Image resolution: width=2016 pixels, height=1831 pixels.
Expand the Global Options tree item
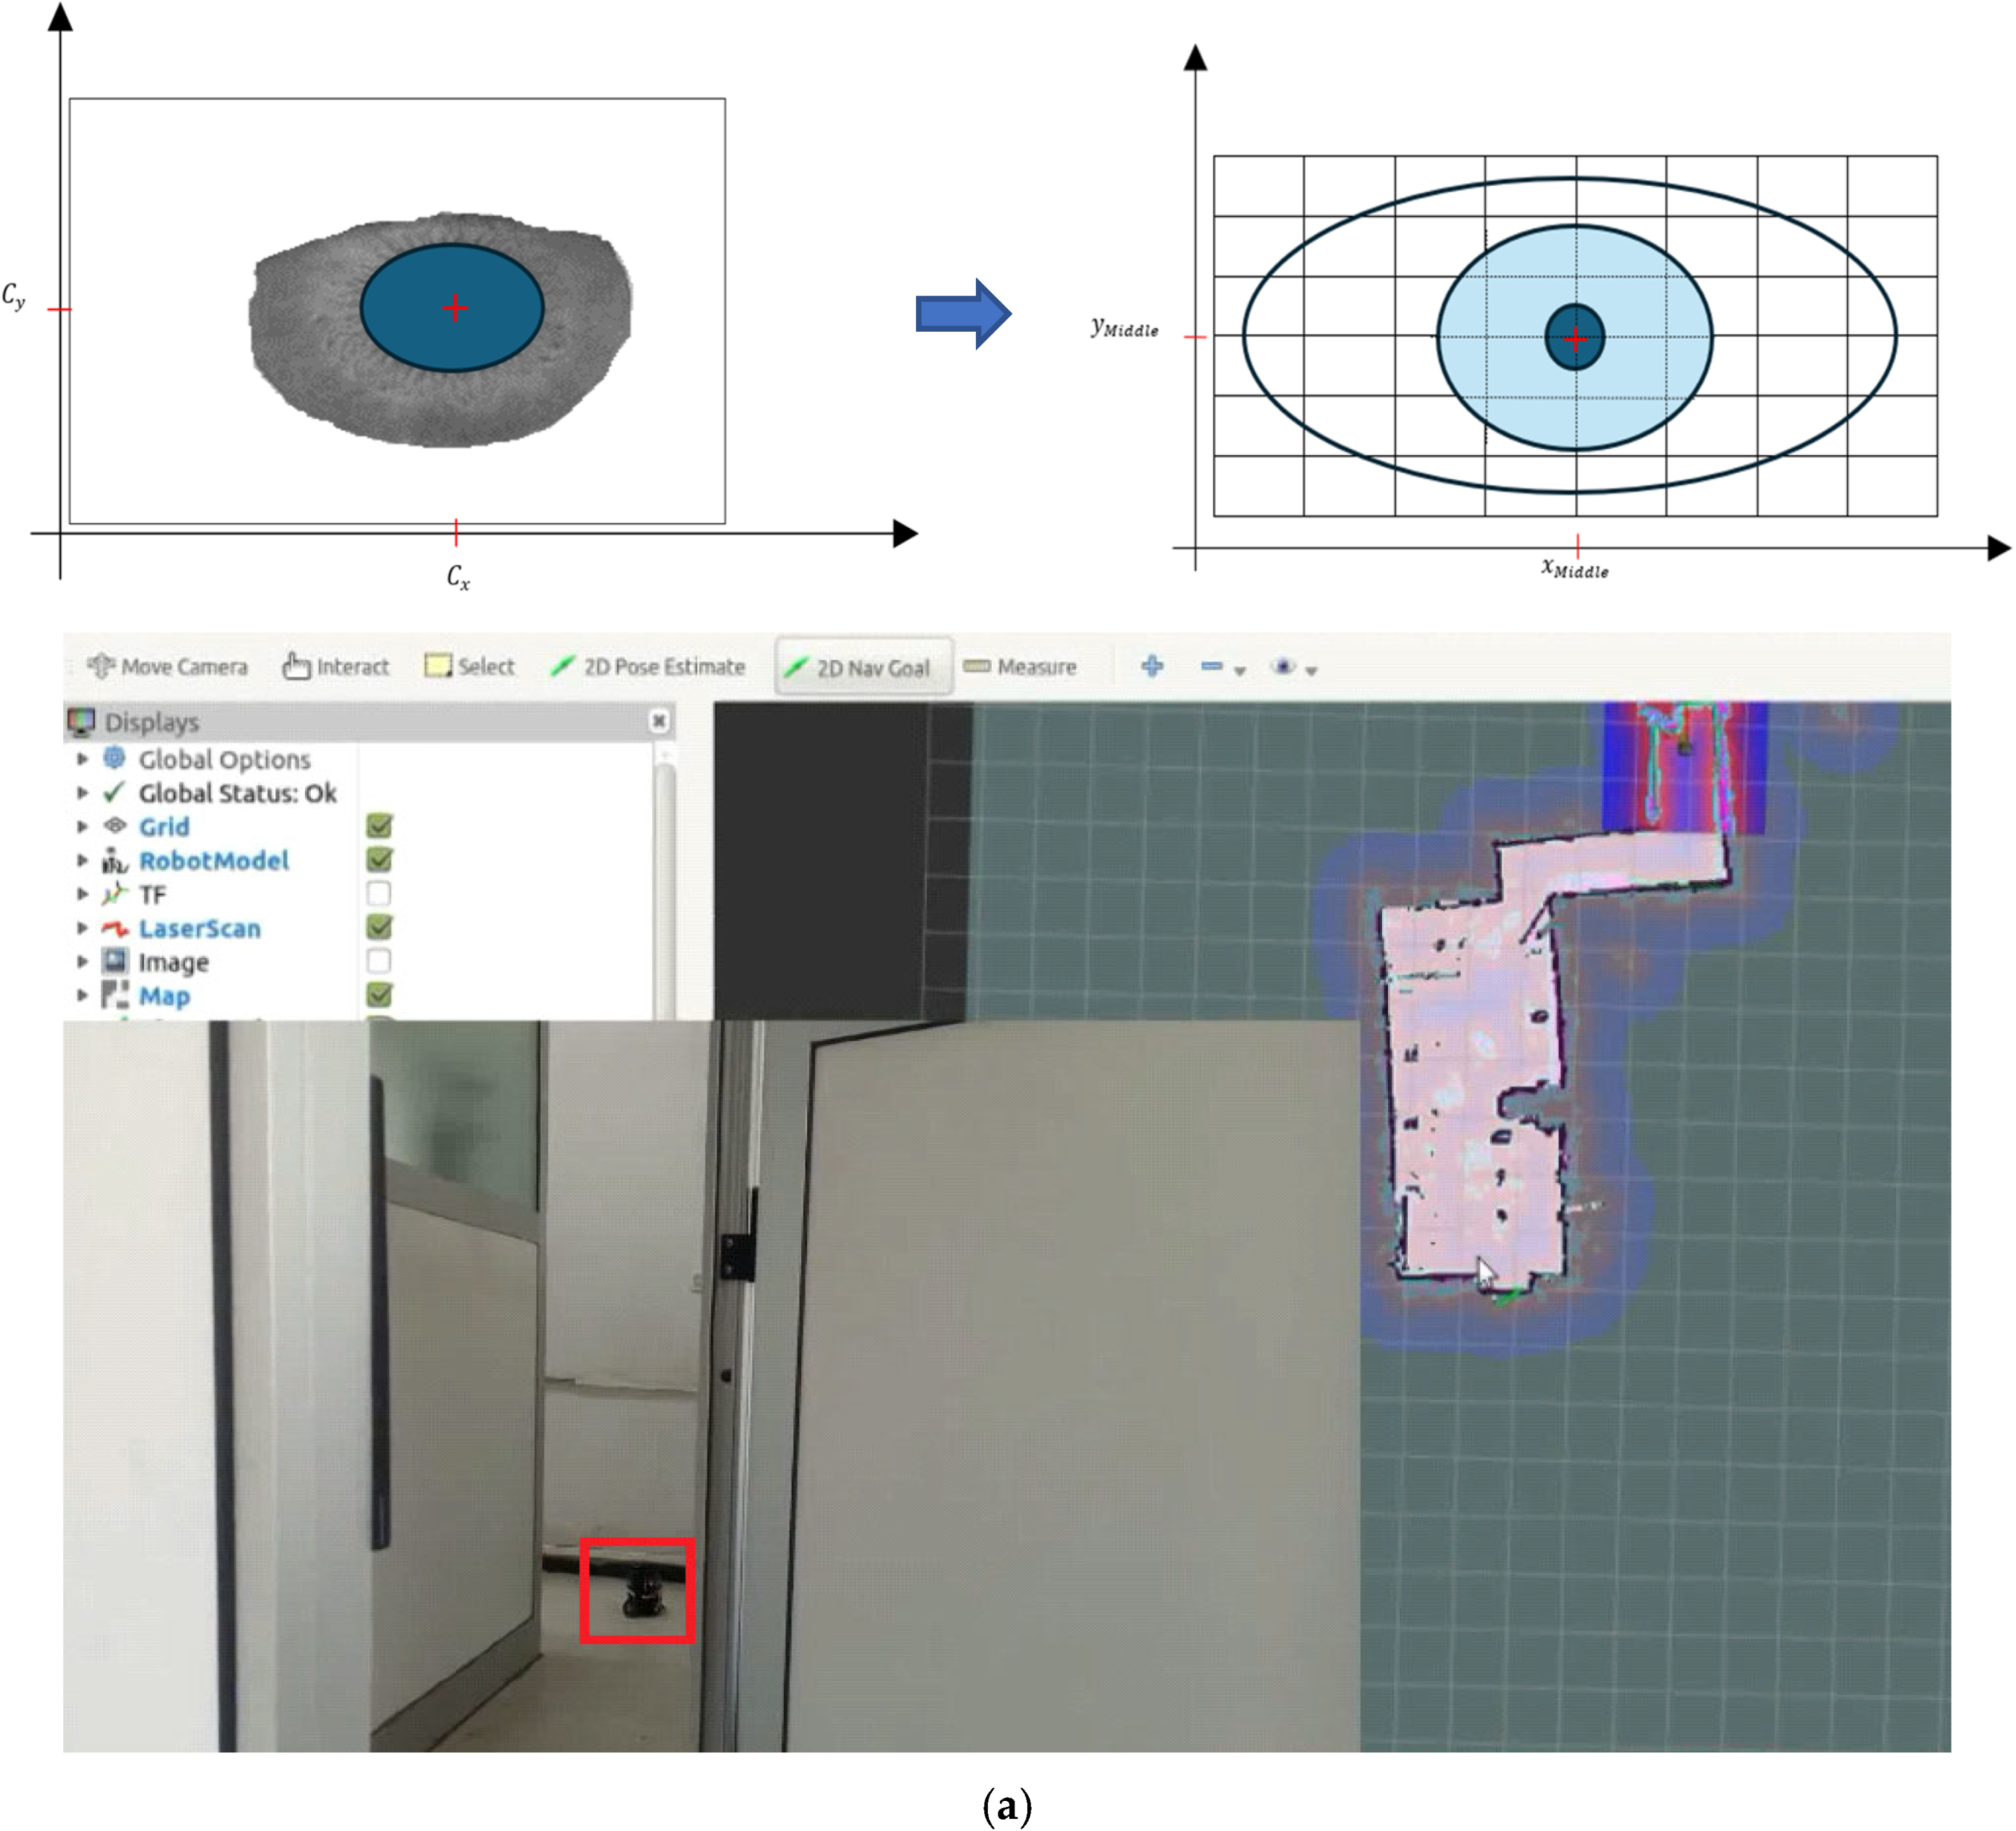83,759
